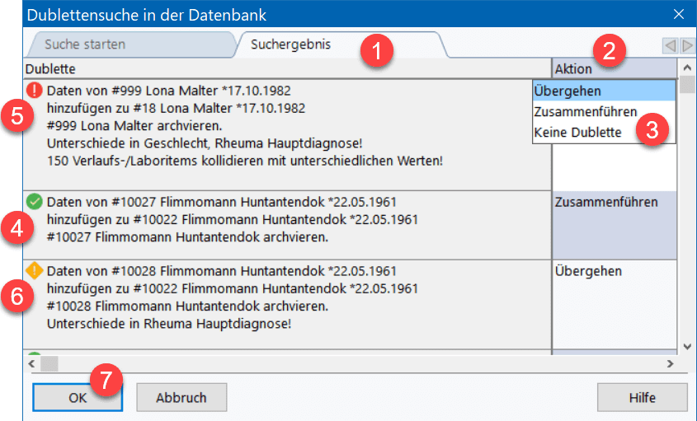The width and height of the screenshot is (697, 421).
Task: Click the Abbruch button
Action: pyautogui.click(x=181, y=397)
